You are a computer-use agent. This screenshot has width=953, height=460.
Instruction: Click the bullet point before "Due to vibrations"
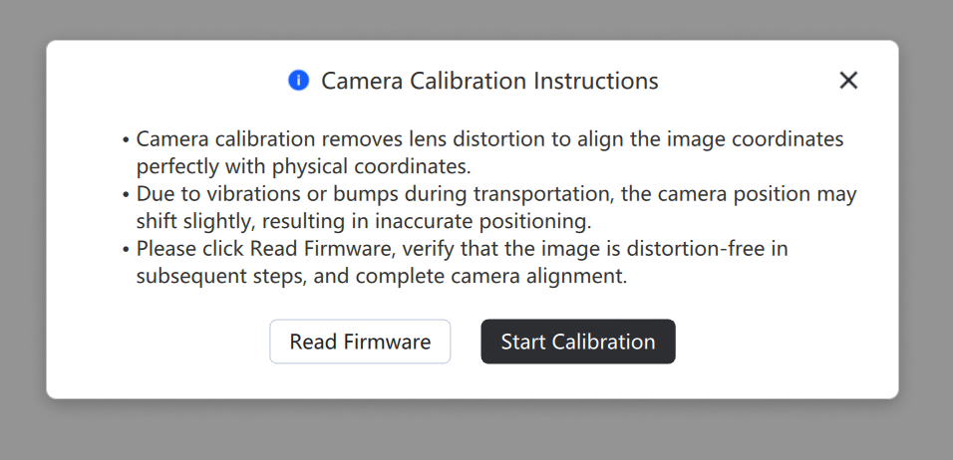pos(127,195)
